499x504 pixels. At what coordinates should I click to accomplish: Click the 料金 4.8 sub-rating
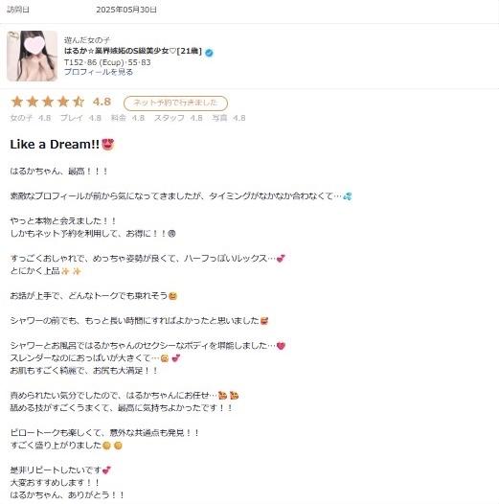tap(127, 118)
